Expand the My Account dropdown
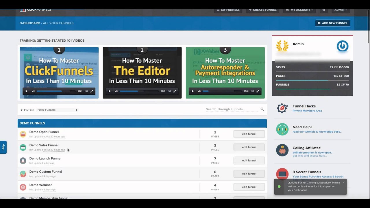The width and height of the screenshot is (370, 208). (299, 10)
